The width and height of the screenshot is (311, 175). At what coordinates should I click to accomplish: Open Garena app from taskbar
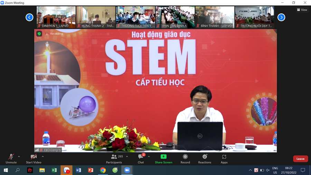point(30,170)
